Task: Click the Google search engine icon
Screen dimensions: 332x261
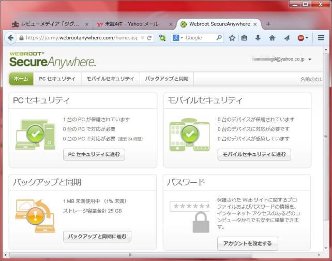Action: 176,38
